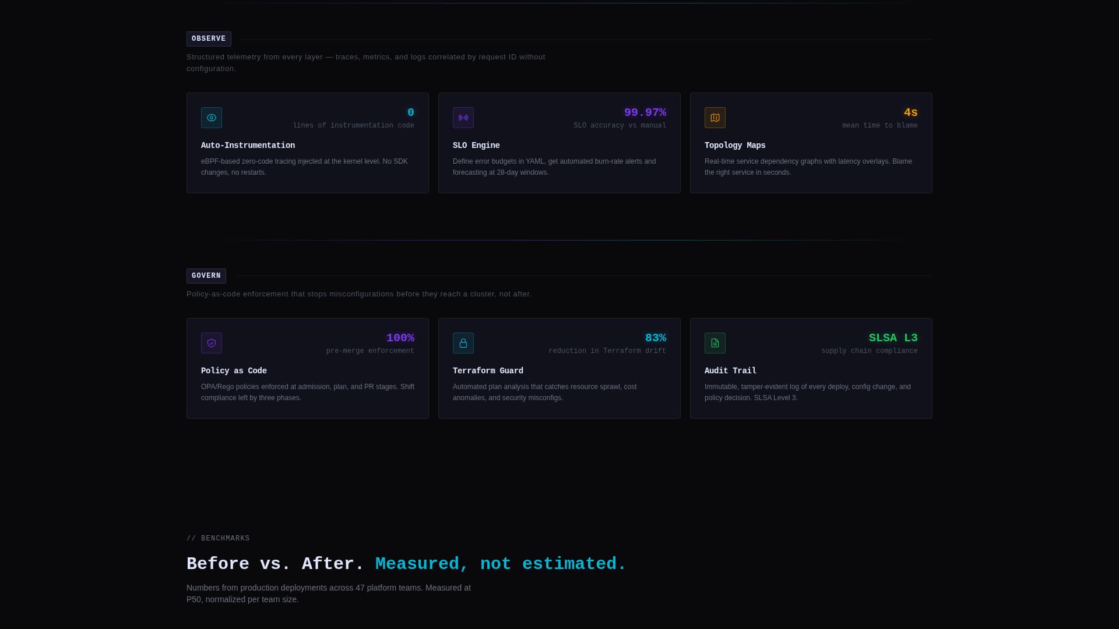1119x629 pixels.
Task: Click the 'Structured telemetry from every layer' subtitle
Action: click(x=366, y=63)
